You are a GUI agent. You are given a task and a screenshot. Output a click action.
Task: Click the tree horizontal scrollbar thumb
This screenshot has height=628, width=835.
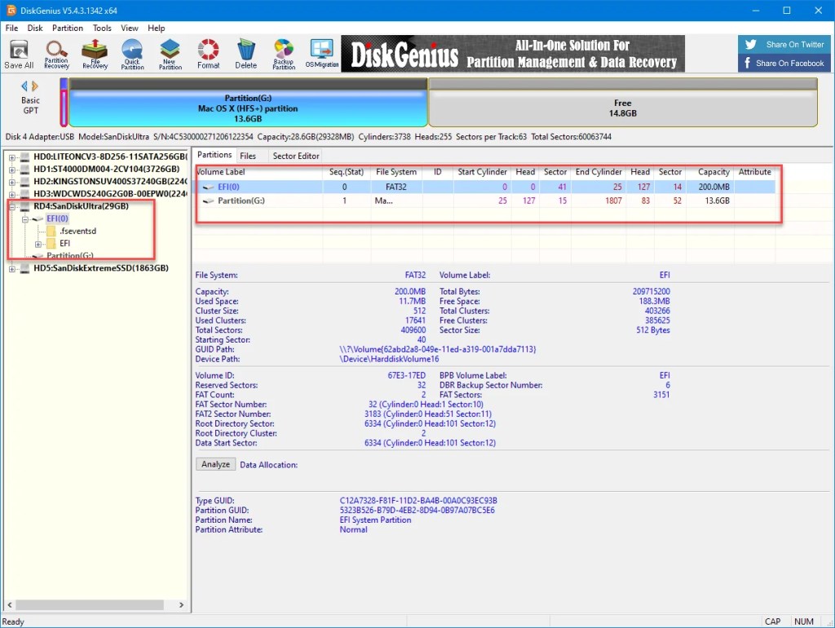click(90, 605)
